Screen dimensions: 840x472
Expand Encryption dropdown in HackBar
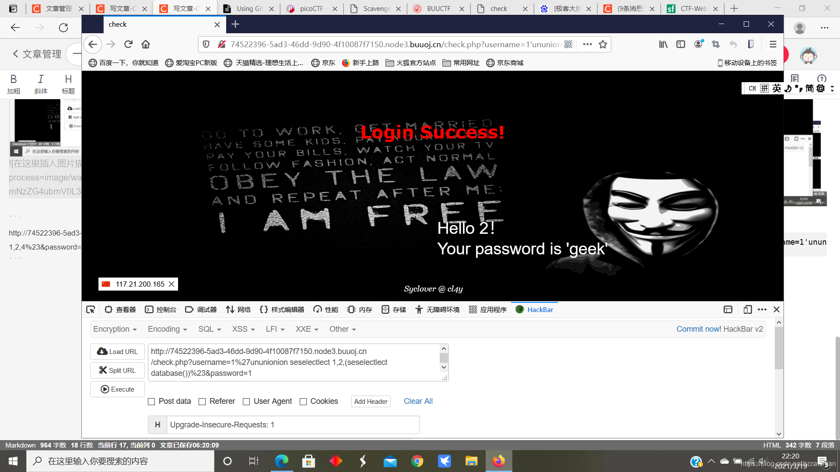tap(115, 329)
